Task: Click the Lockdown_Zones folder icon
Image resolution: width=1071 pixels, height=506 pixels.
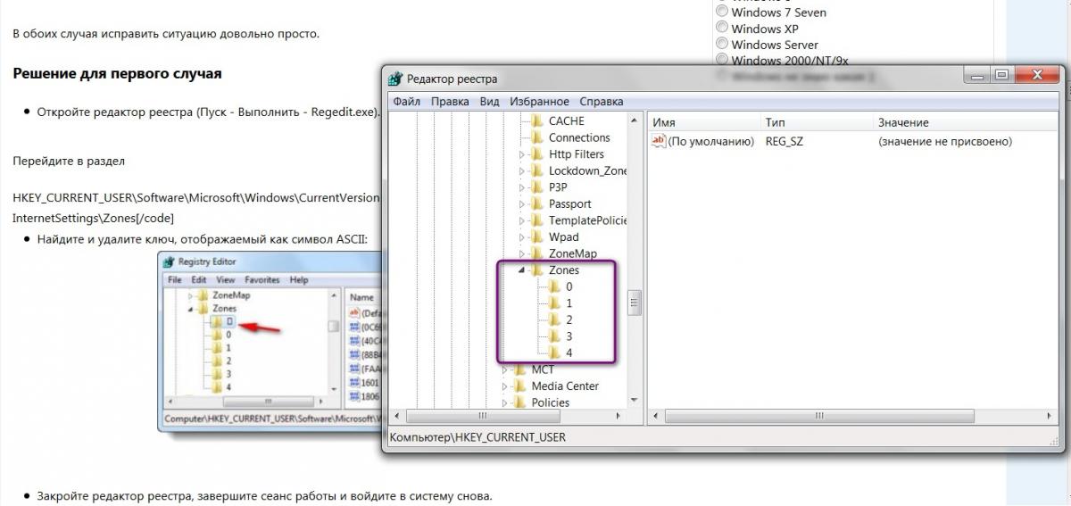Action: tap(536, 170)
